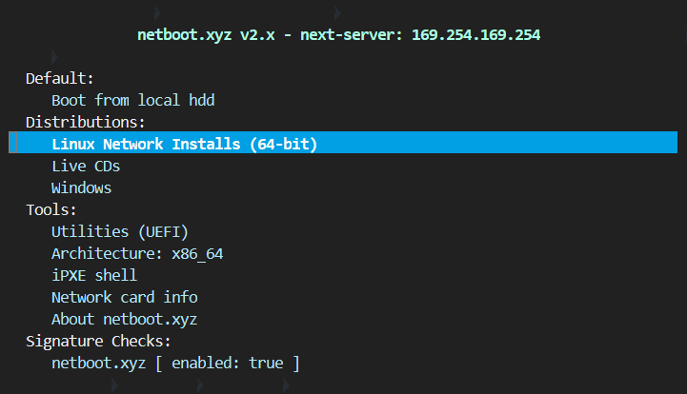Open Linux Network Installs (64-bit) entry
687x394 pixels.
(x=184, y=144)
